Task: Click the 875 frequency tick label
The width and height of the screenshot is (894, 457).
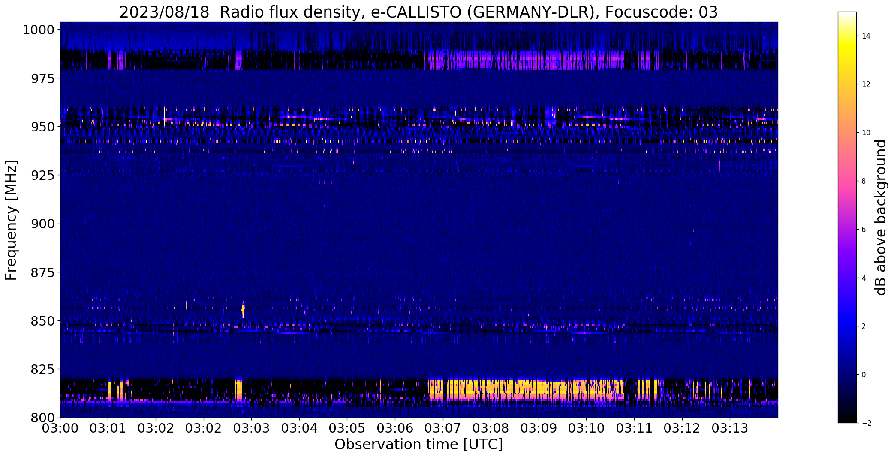Action: [42, 272]
